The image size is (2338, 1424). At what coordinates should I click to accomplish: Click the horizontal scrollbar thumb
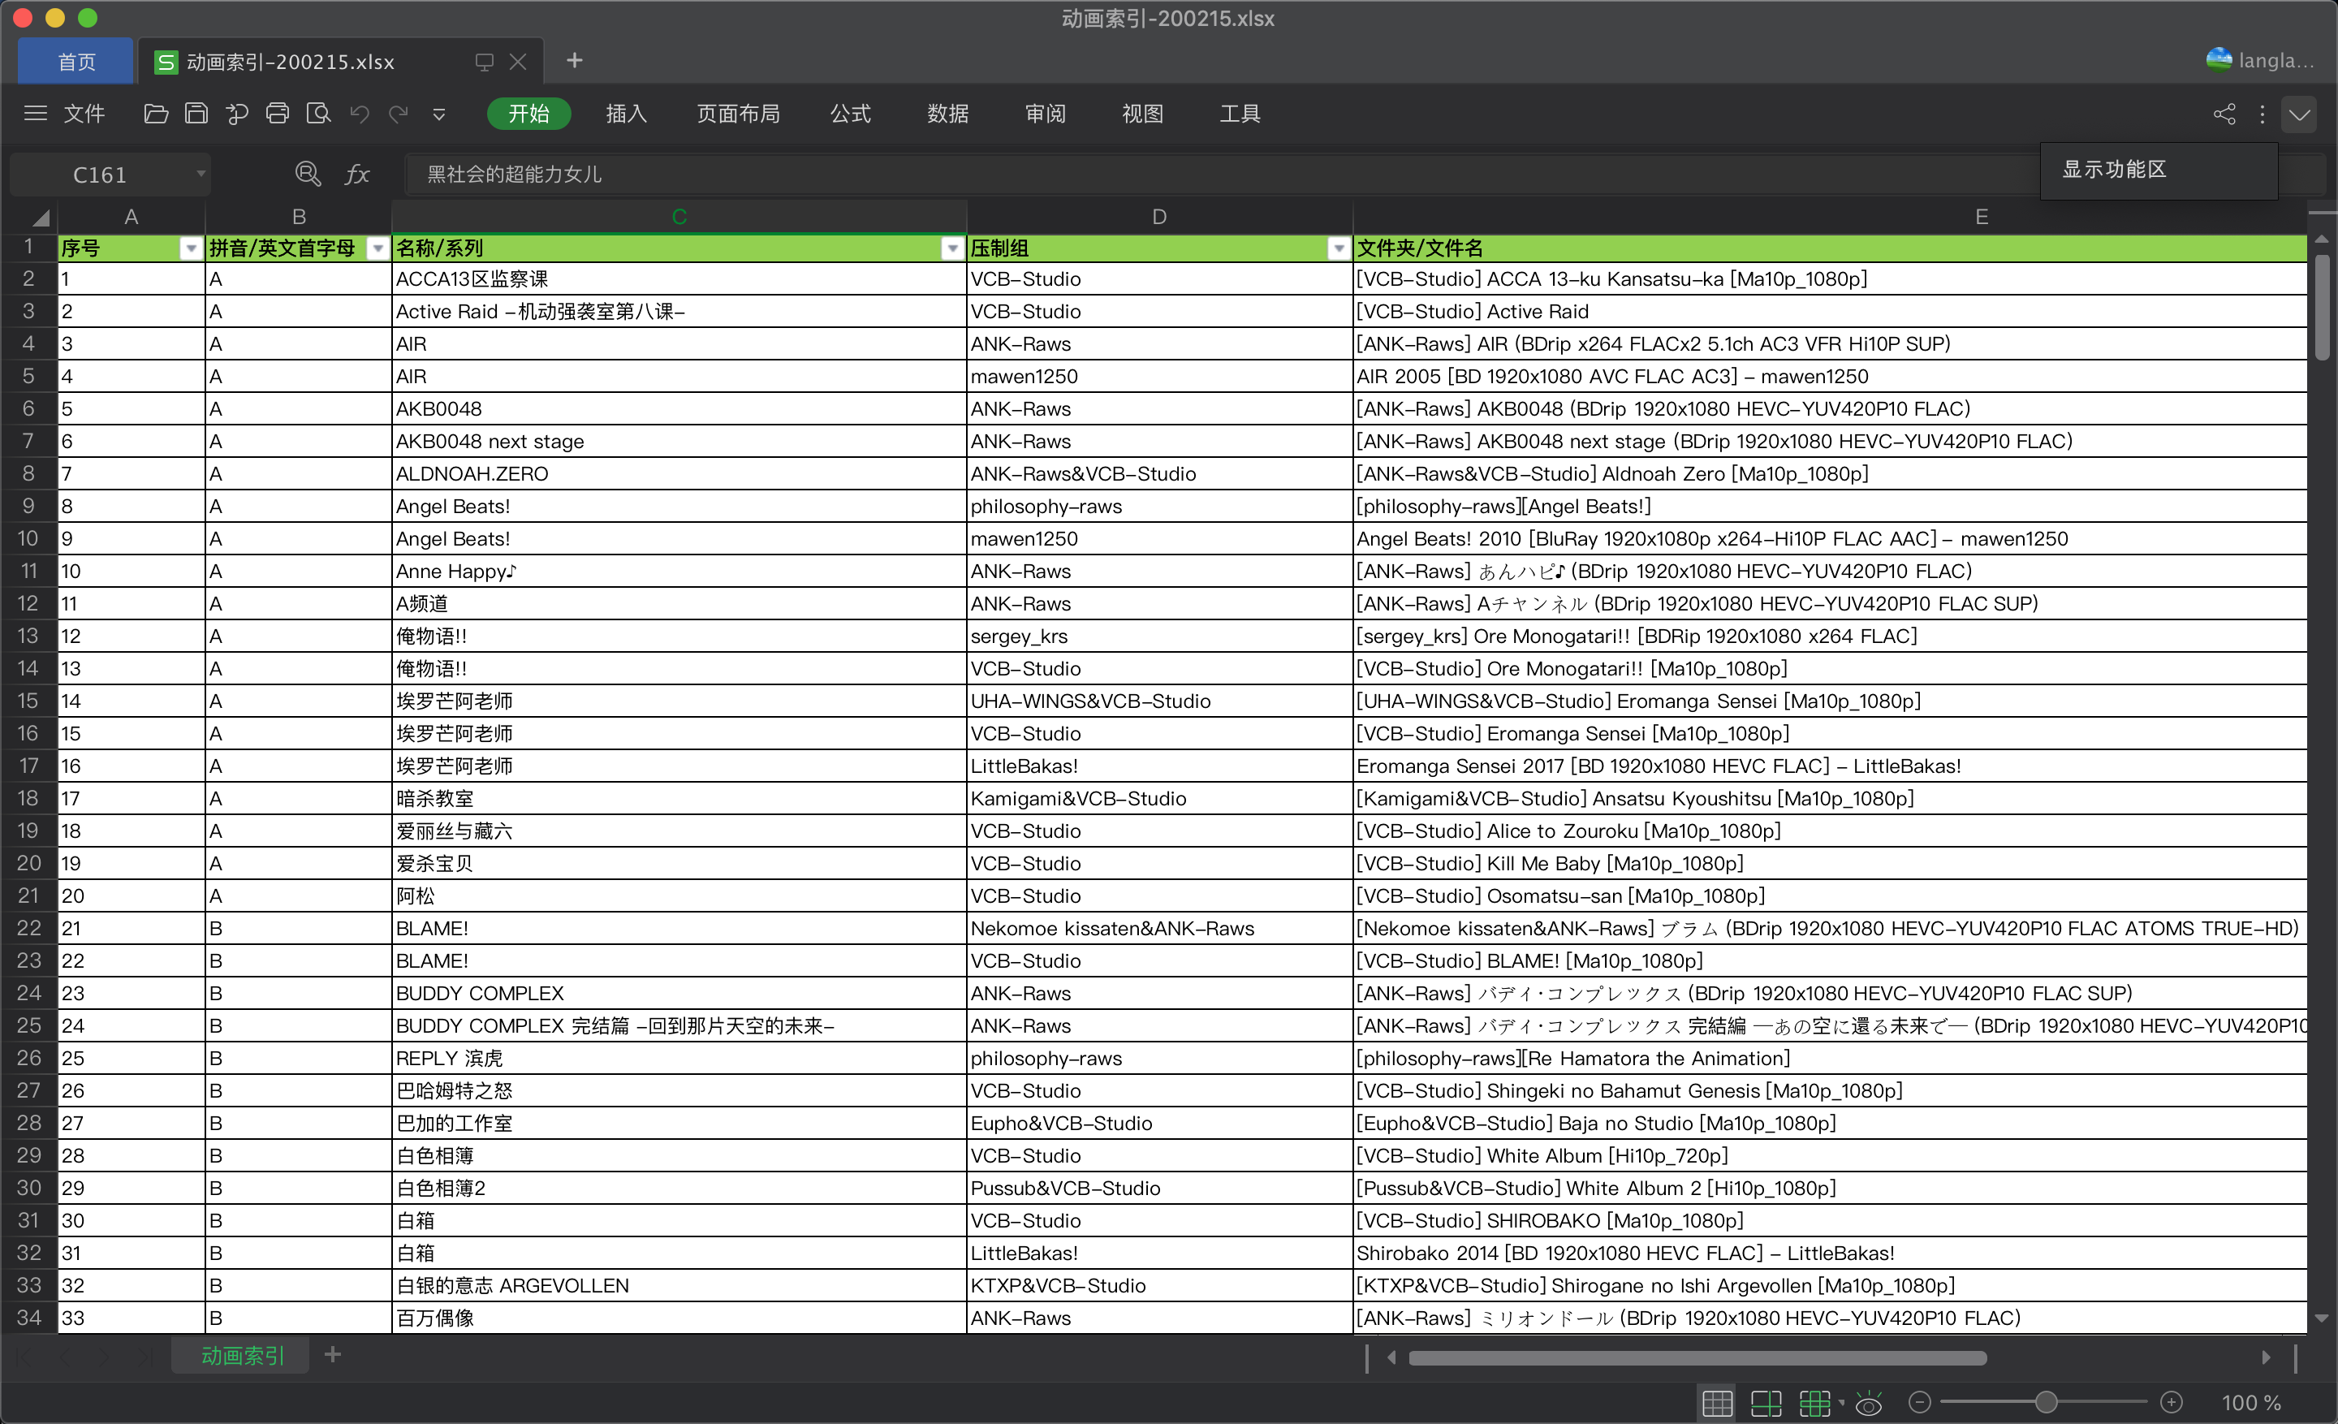pos(1697,1357)
